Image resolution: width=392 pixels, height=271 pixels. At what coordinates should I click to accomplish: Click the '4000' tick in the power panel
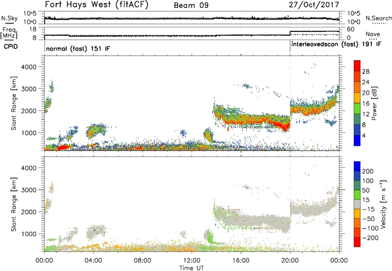click(28, 67)
